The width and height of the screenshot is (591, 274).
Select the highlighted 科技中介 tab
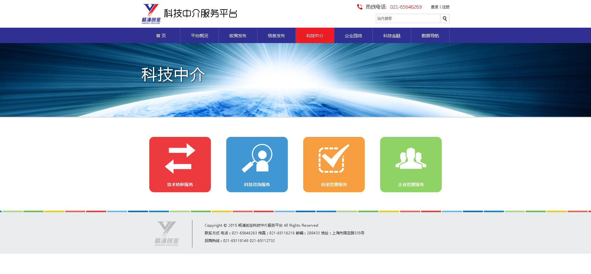click(315, 36)
